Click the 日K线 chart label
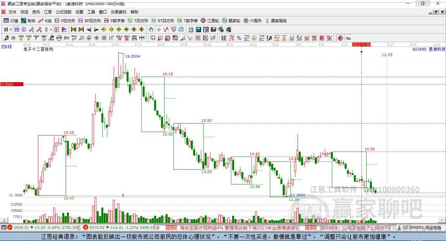The height and width of the screenshot is (241, 446). [x=7, y=47]
